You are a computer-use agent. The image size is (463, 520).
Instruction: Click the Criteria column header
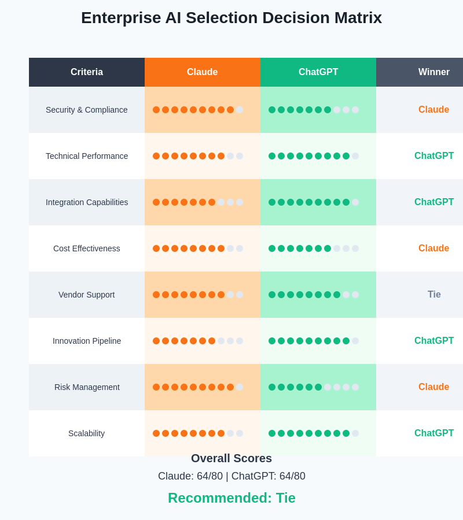point(87,72)
